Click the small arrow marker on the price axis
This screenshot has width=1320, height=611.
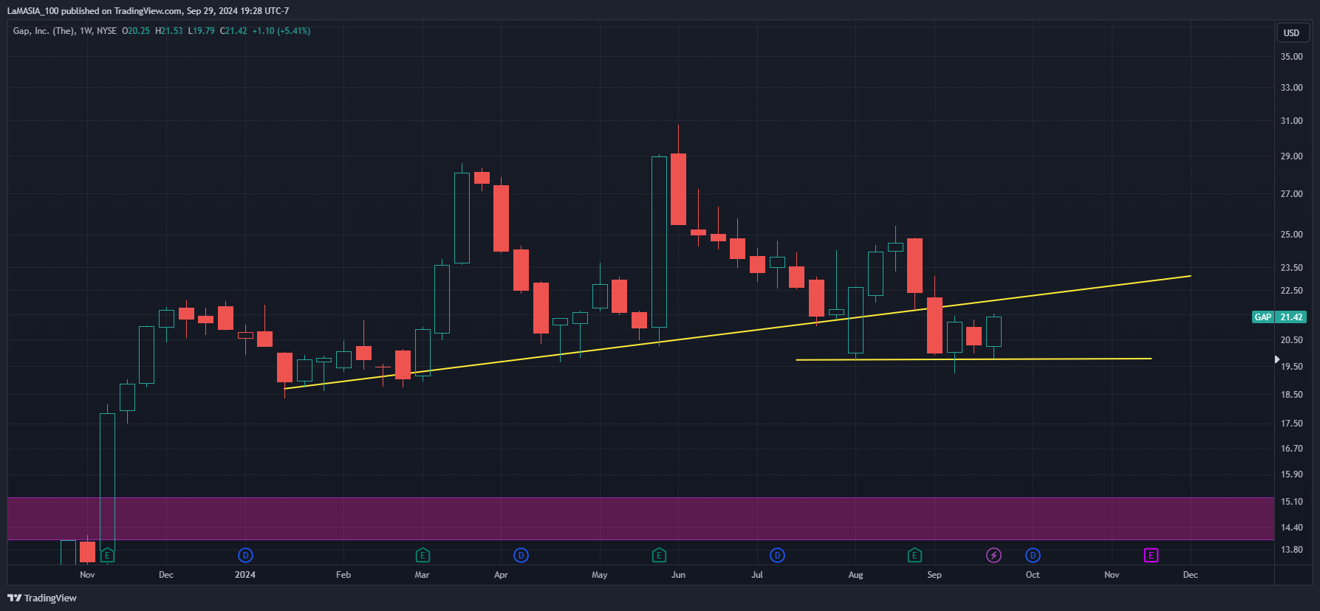[1276, 359]
